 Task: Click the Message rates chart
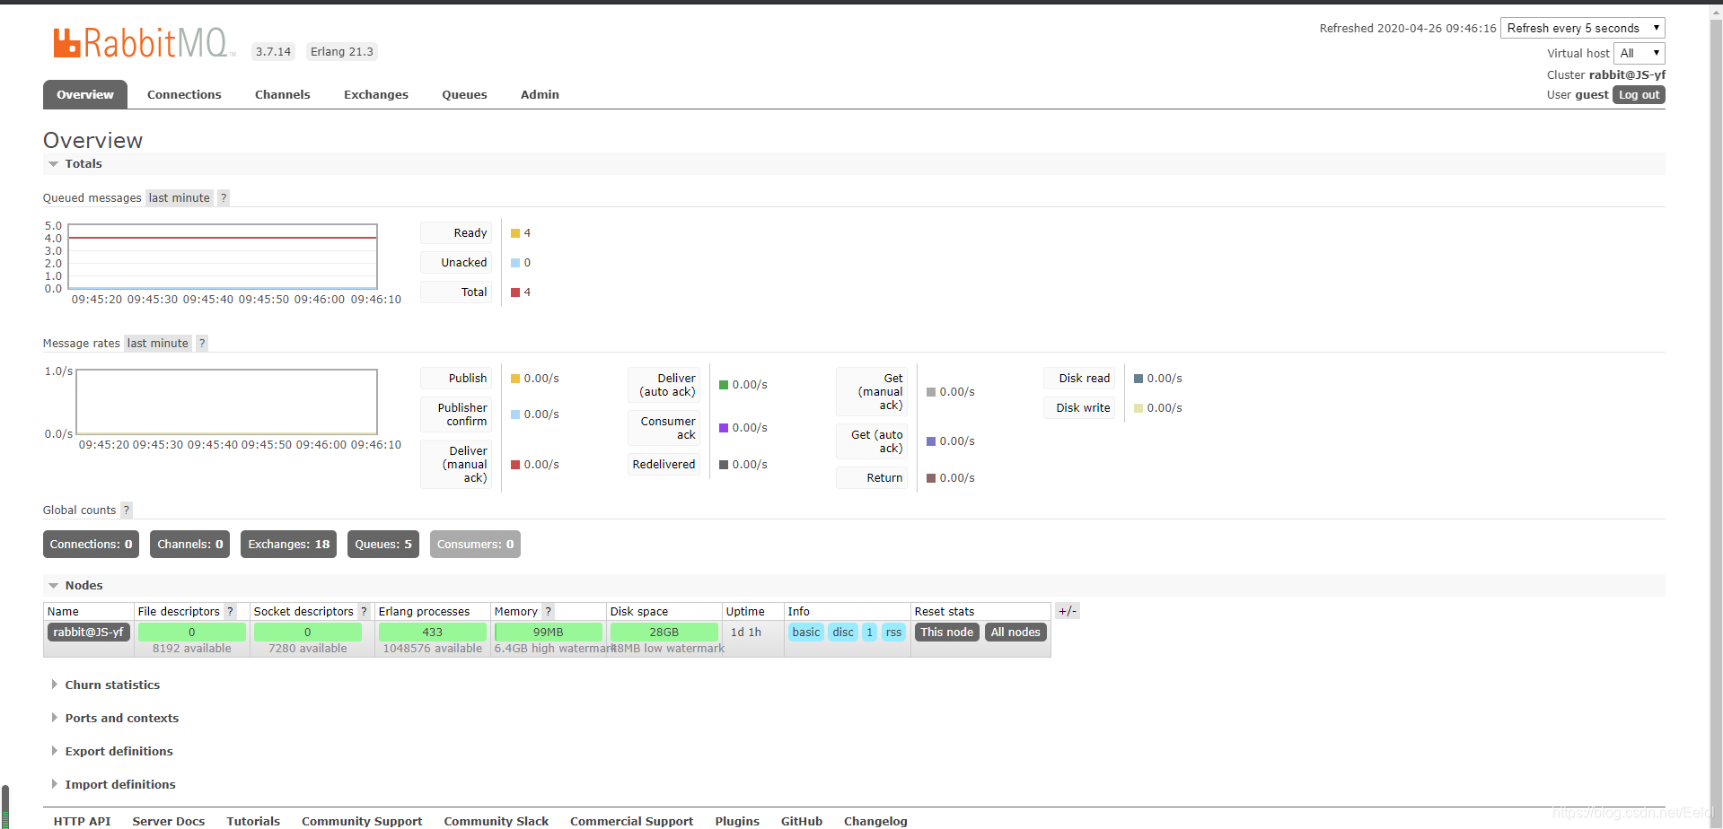[x=226, y=402]
